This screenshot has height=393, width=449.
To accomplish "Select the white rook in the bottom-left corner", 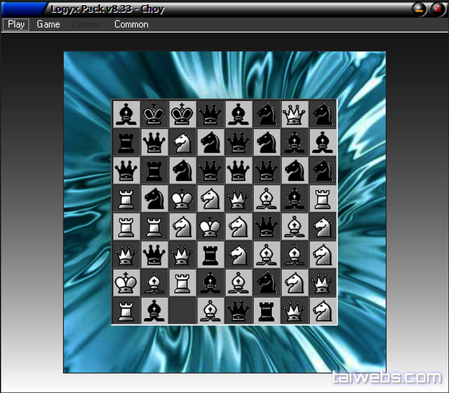I will [126, 310].
